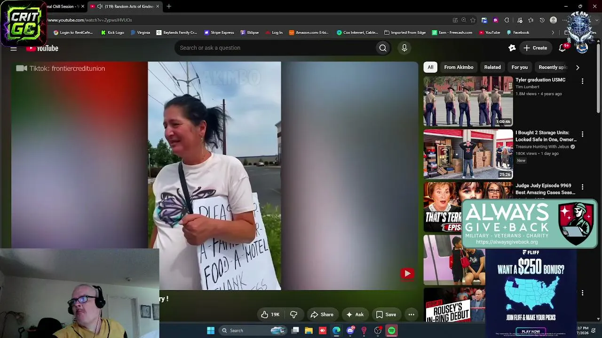Open options menu for Storage Units video

pos(582,134)
